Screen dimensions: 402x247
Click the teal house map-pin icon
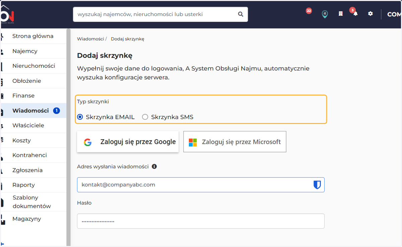pyautogui.click(x=325, y=14)
